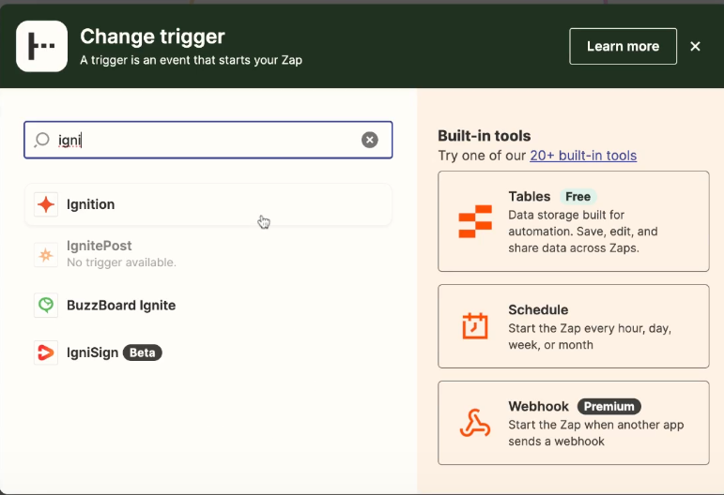Pick the Schedule built-in tool title
This screenshot has width=724, height=495.
pyautogui.click(x=538, y=309)
